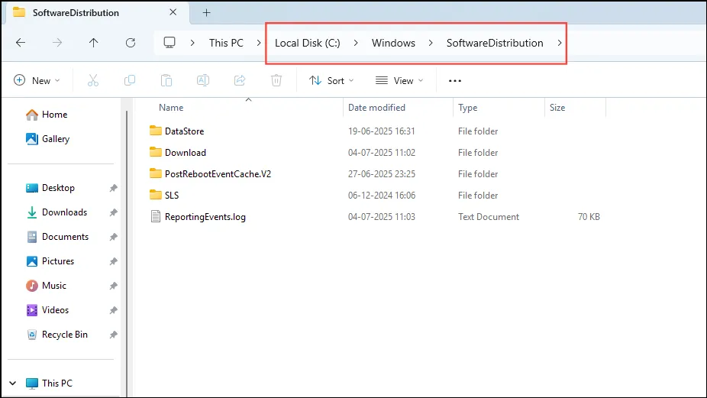Select Windows in the address breadcrumb

click(x=393, y=43)
